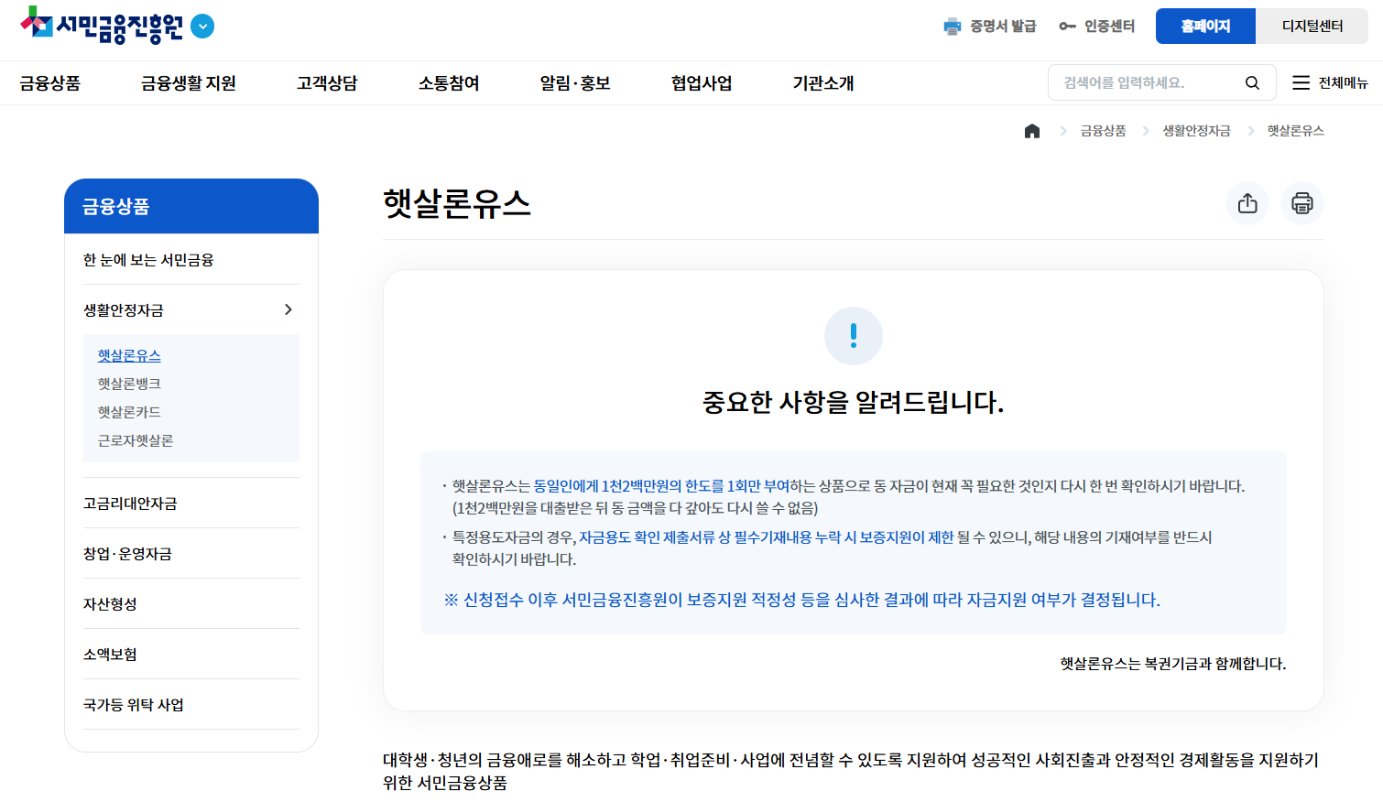This screenshot has width=1383, height=802.
Task: Select 햇살론뱅크 in sidebar submenu
Action: click(129, 384)
